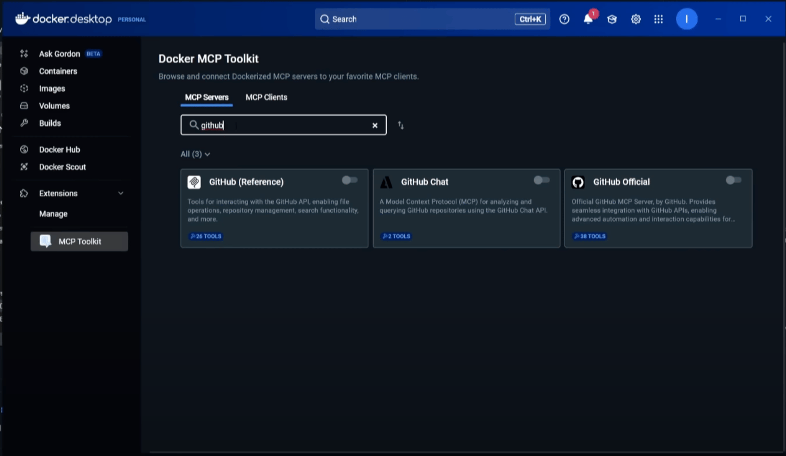786x456 pixels.
Task: Click the PERSONAL plan label
Action: pyautogui.click(x=132, y=20)
